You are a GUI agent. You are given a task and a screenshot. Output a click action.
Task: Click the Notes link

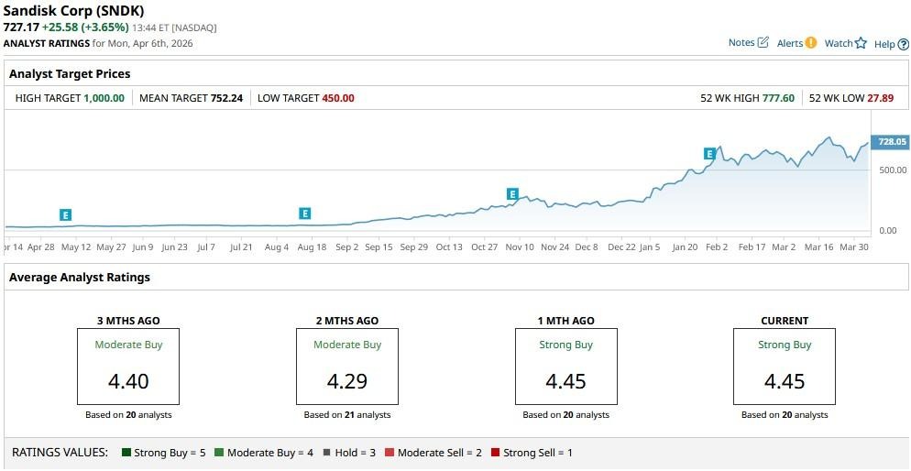(x=741, y=42)
